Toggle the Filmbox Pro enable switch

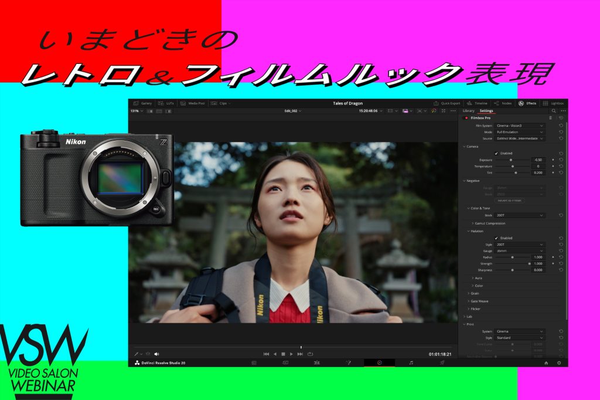click(466, 118)
